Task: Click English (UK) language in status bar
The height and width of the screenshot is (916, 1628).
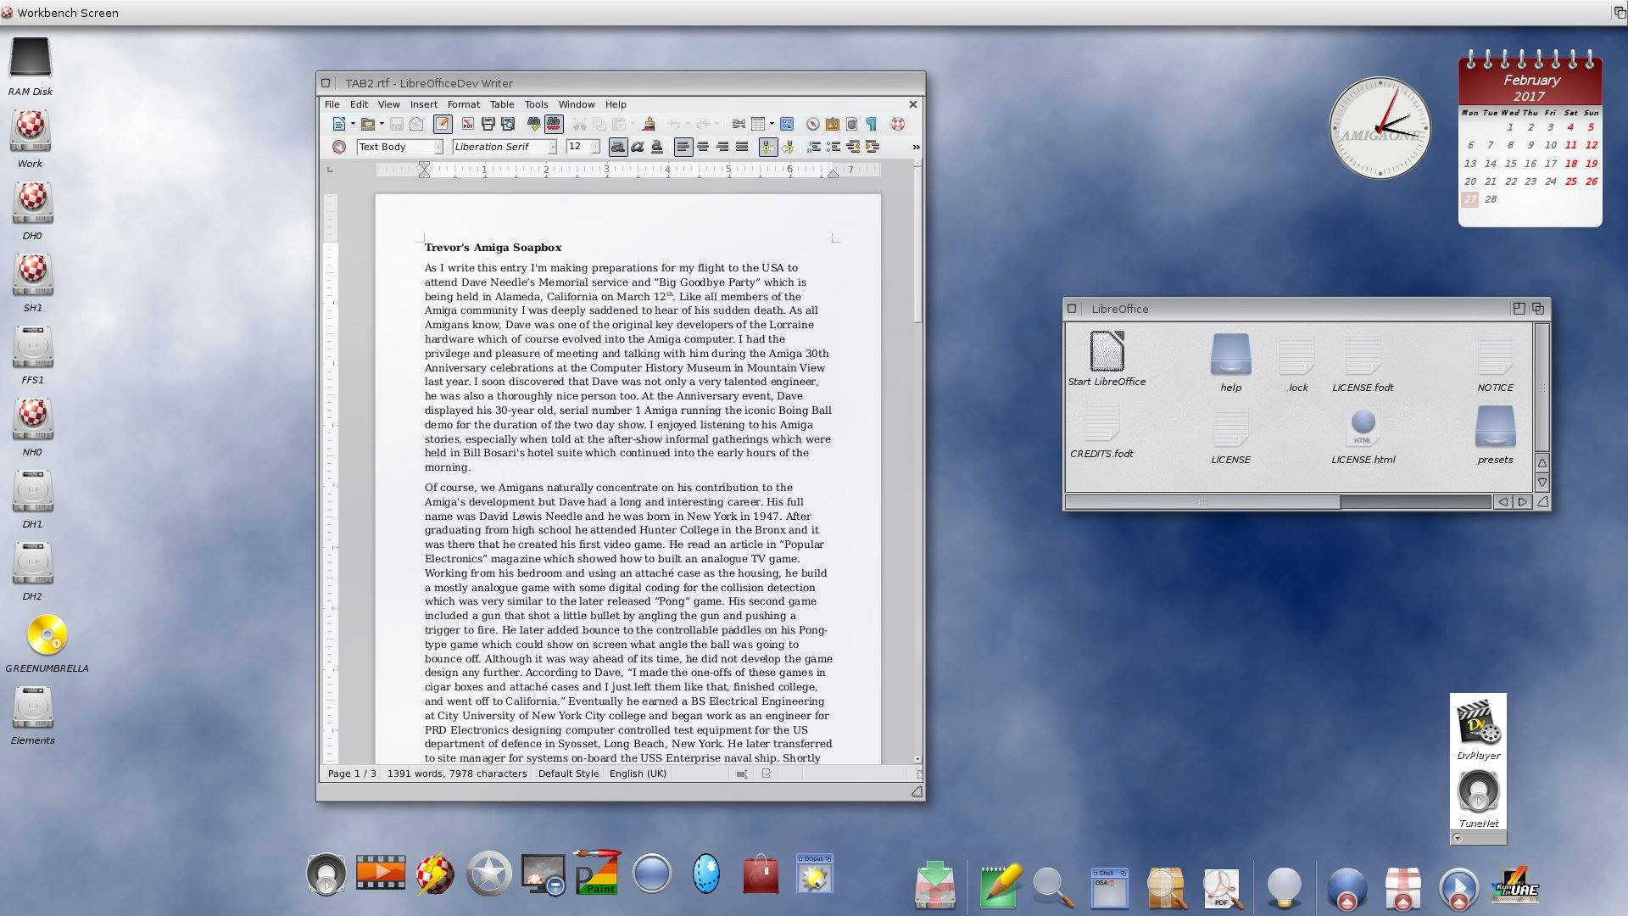Action: (x=638, y=774)
